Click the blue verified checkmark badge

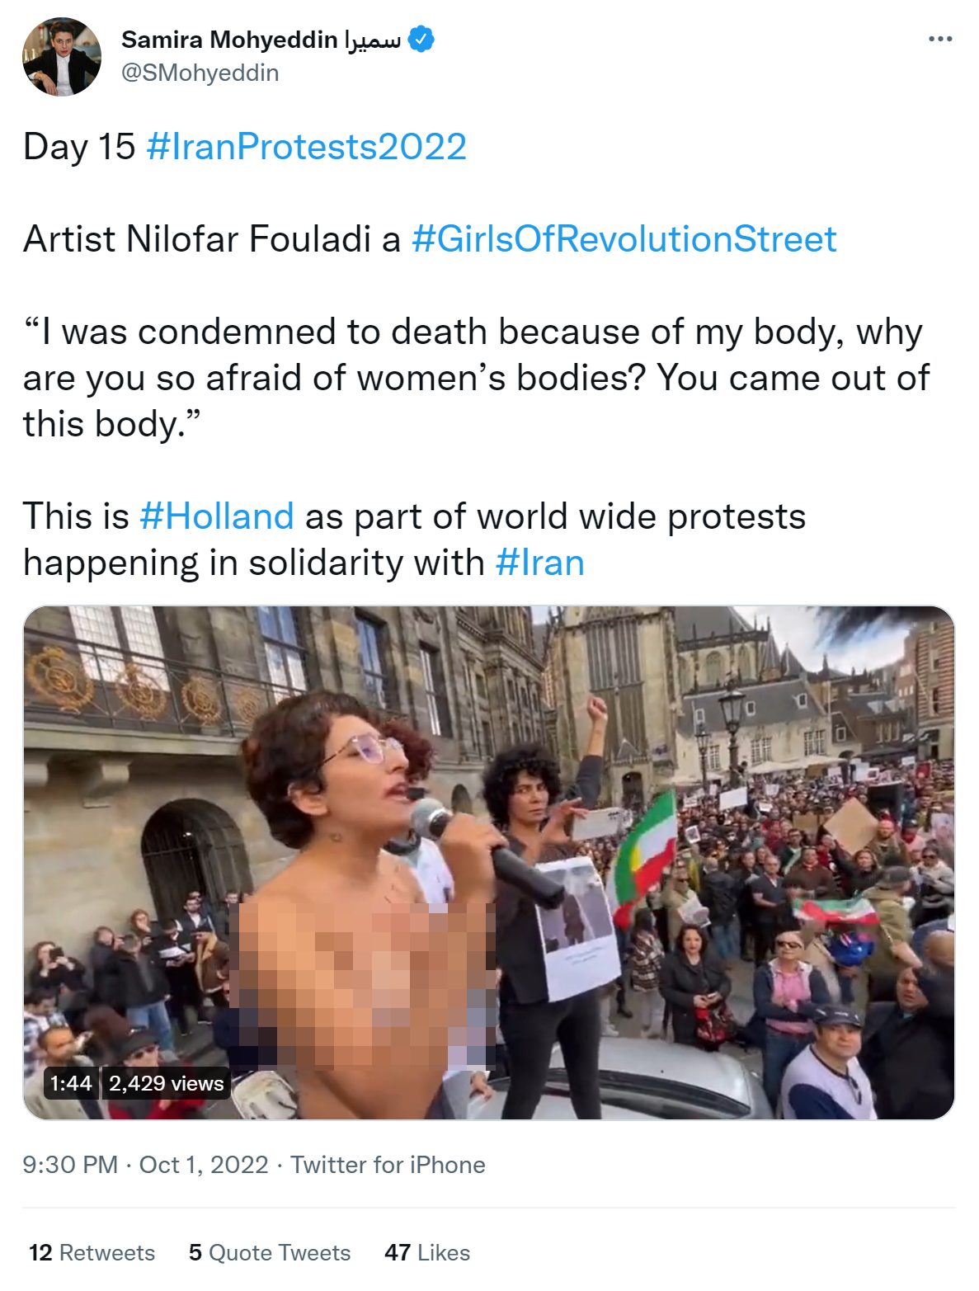(421, 39)
